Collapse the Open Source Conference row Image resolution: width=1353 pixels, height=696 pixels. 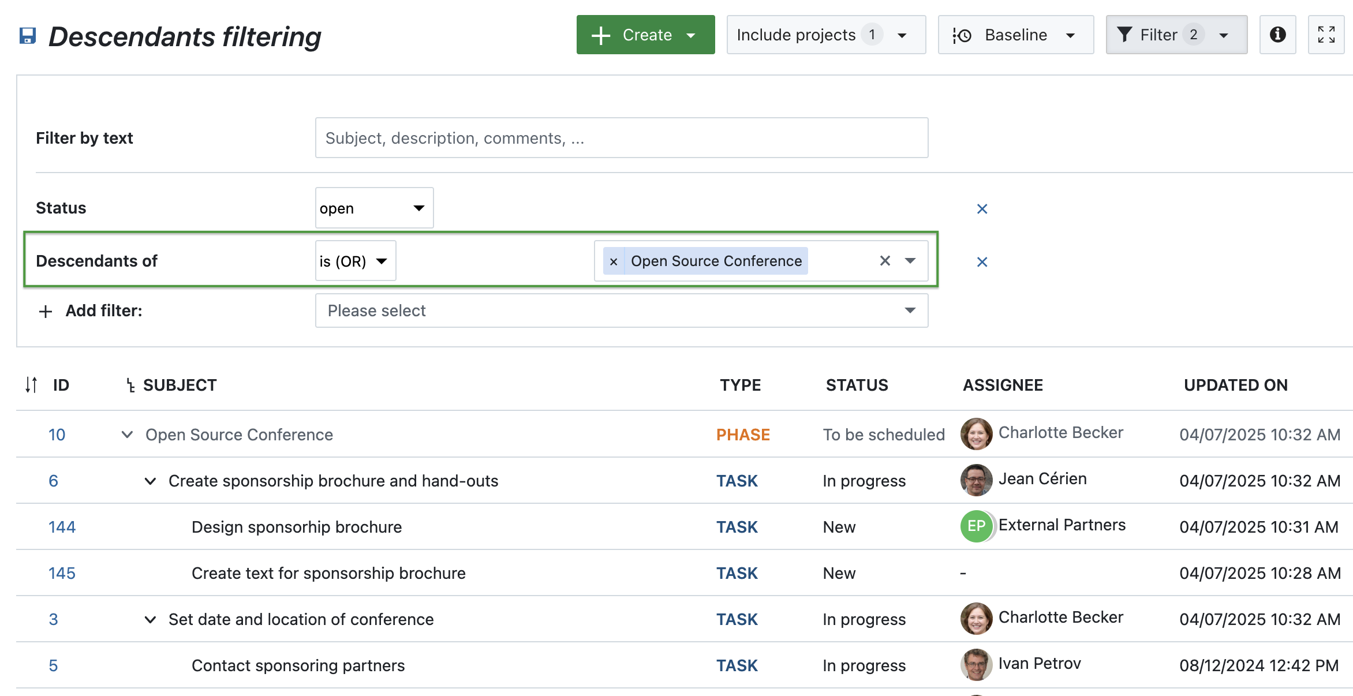[127, 435]
